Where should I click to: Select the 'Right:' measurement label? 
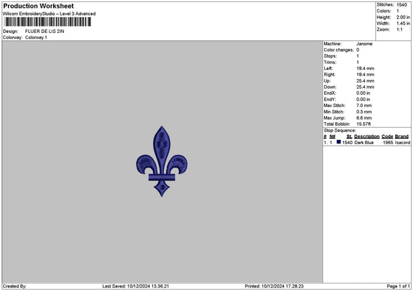tap(330, 75)
